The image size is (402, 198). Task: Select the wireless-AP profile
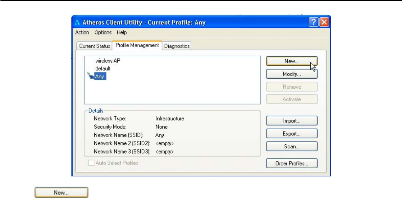tap(108, 61)
